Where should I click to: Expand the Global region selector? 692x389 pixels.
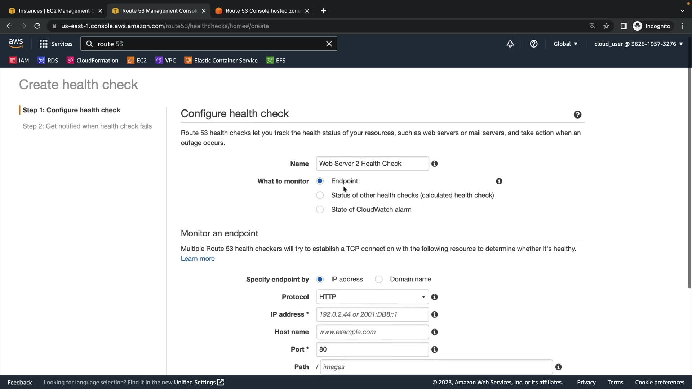point(565,44)
